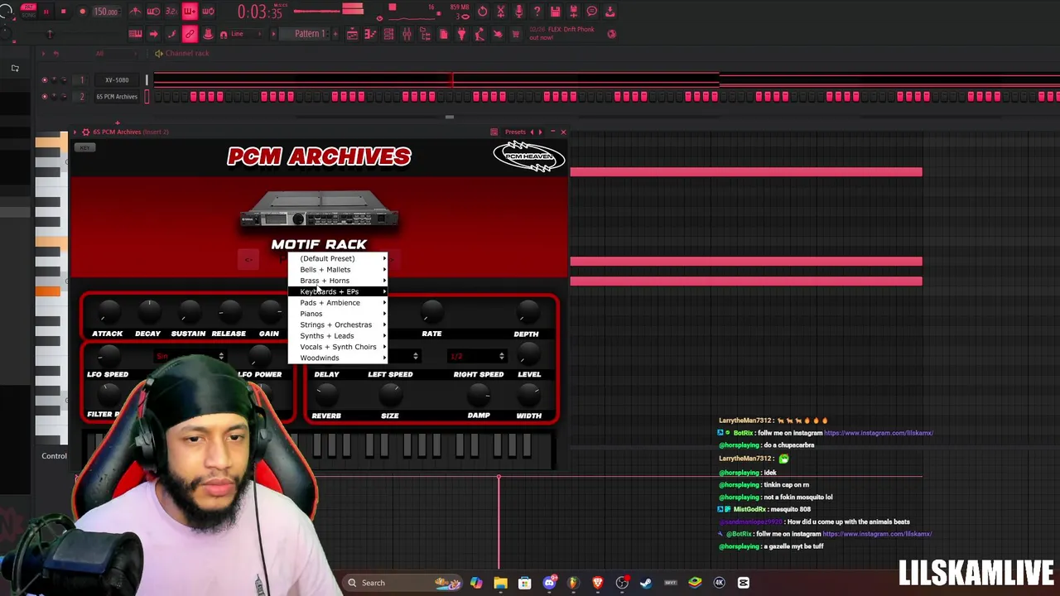Screen dimensions: 1060x596
Task: Open Discord from the taskbar
Action: click(549, 583)
